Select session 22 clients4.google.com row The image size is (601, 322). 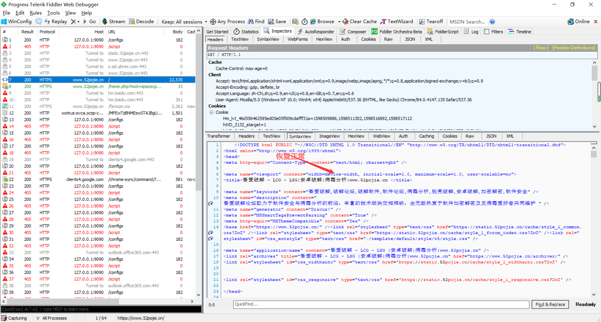[99, 179]
